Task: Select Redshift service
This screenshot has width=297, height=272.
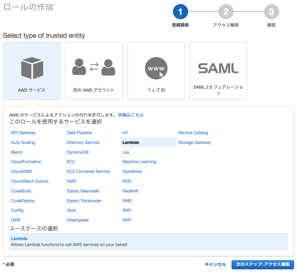Action: coord(130,191)
